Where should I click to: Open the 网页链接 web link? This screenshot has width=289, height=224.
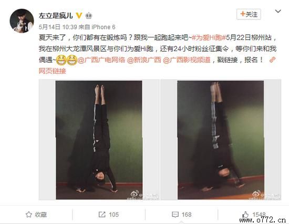[53, 71]
